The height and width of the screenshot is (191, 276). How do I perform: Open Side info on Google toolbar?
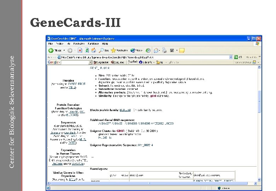[146, 62]
